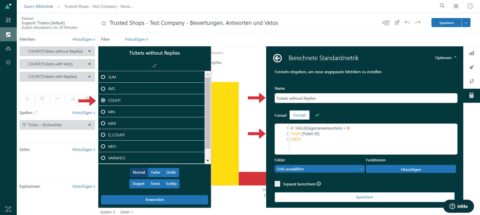Expand Hinzufügen for Spalten
Viewport: 480px width, 215px height.
point(84,113)
